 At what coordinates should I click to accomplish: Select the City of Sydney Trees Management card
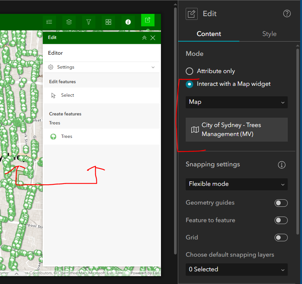[236, 129]
